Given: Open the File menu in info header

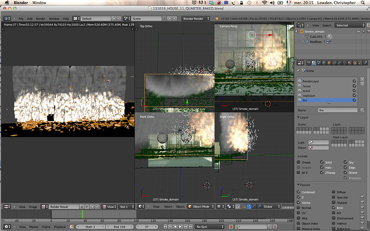Looking at the screenshot, I should pos(21,19).
